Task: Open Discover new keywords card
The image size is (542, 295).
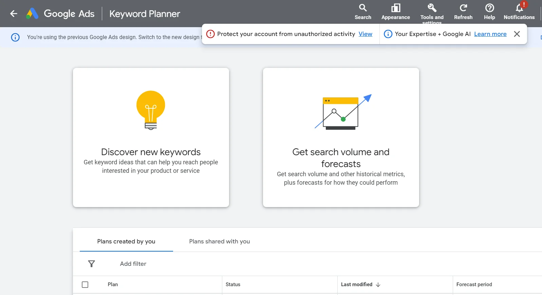Action: [x=151, y=137]
